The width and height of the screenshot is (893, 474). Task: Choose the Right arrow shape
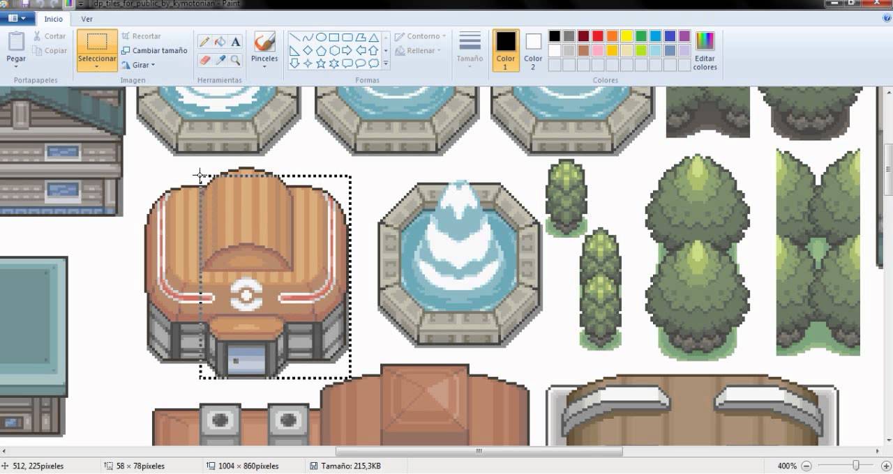point(347,50)
